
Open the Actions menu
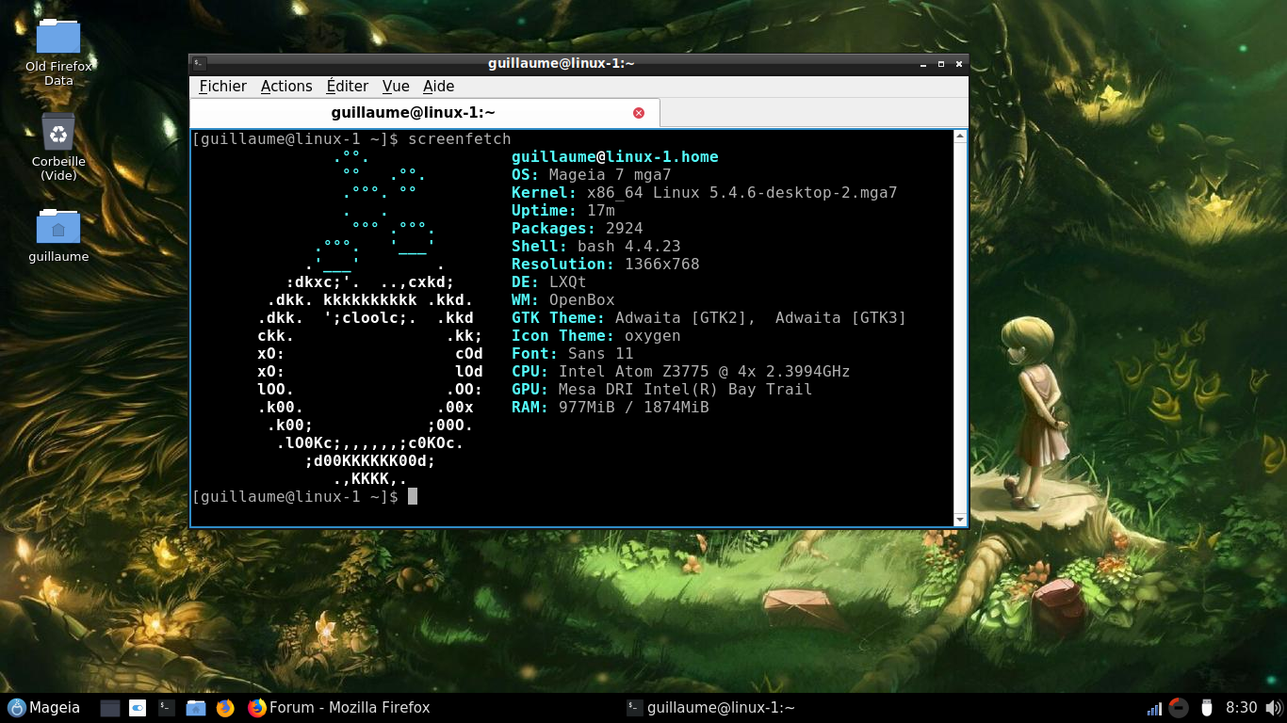pos(286,87)
